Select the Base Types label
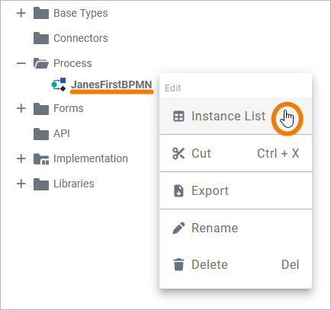331x310 pixels. (x=81, y=13)
